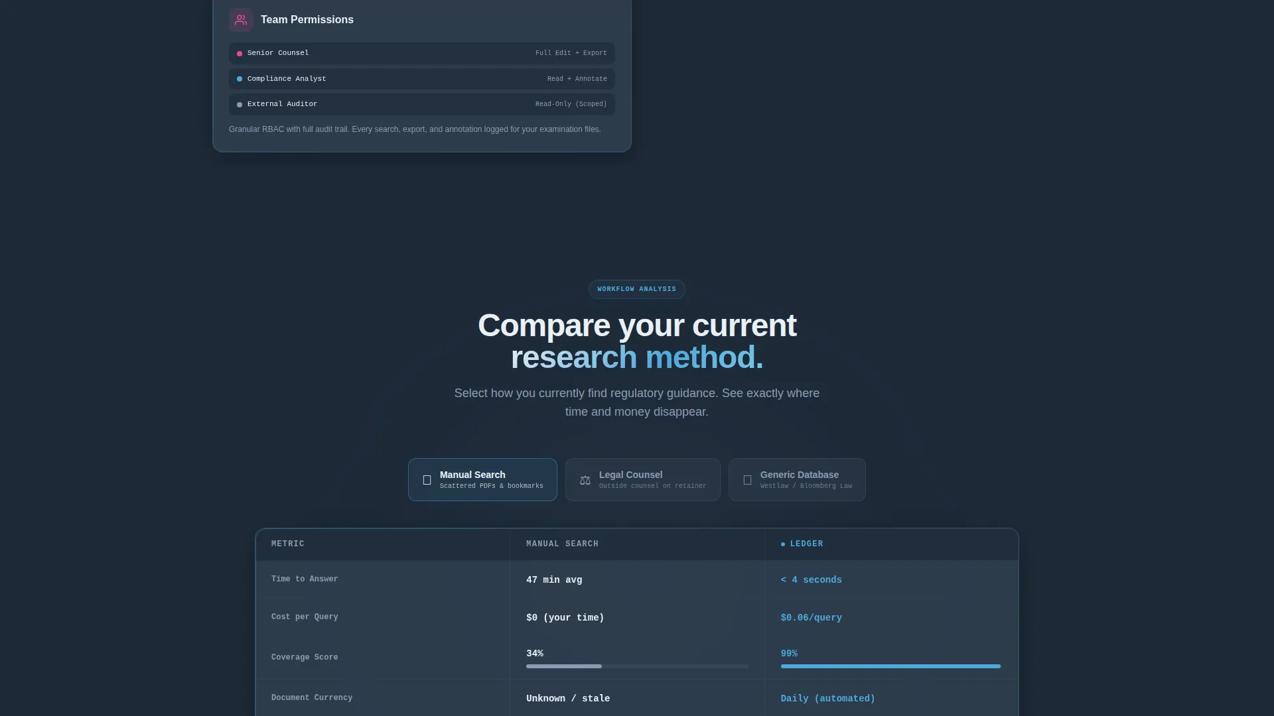Click the 'Full Edit + Export' permission text
Image resolution: width=1274 pixels, height=716 pixels.
pos(571,53)
